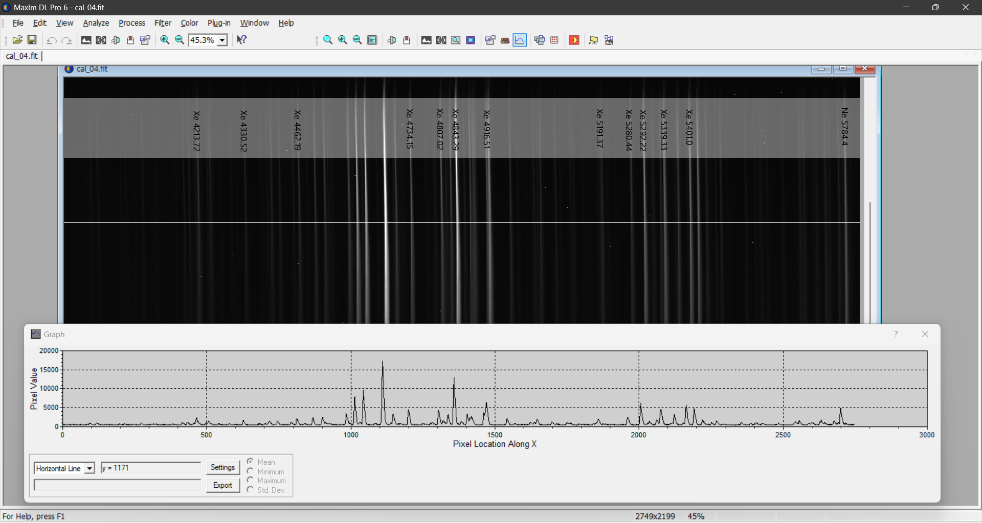Click the 'Pixel Location Along X' axis label
Viewport: 982px width, 523px height.
(x=495, y=444)
